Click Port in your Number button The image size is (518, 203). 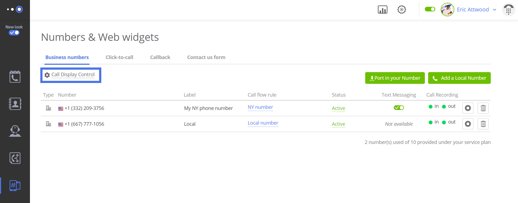[x=395, y=78]
